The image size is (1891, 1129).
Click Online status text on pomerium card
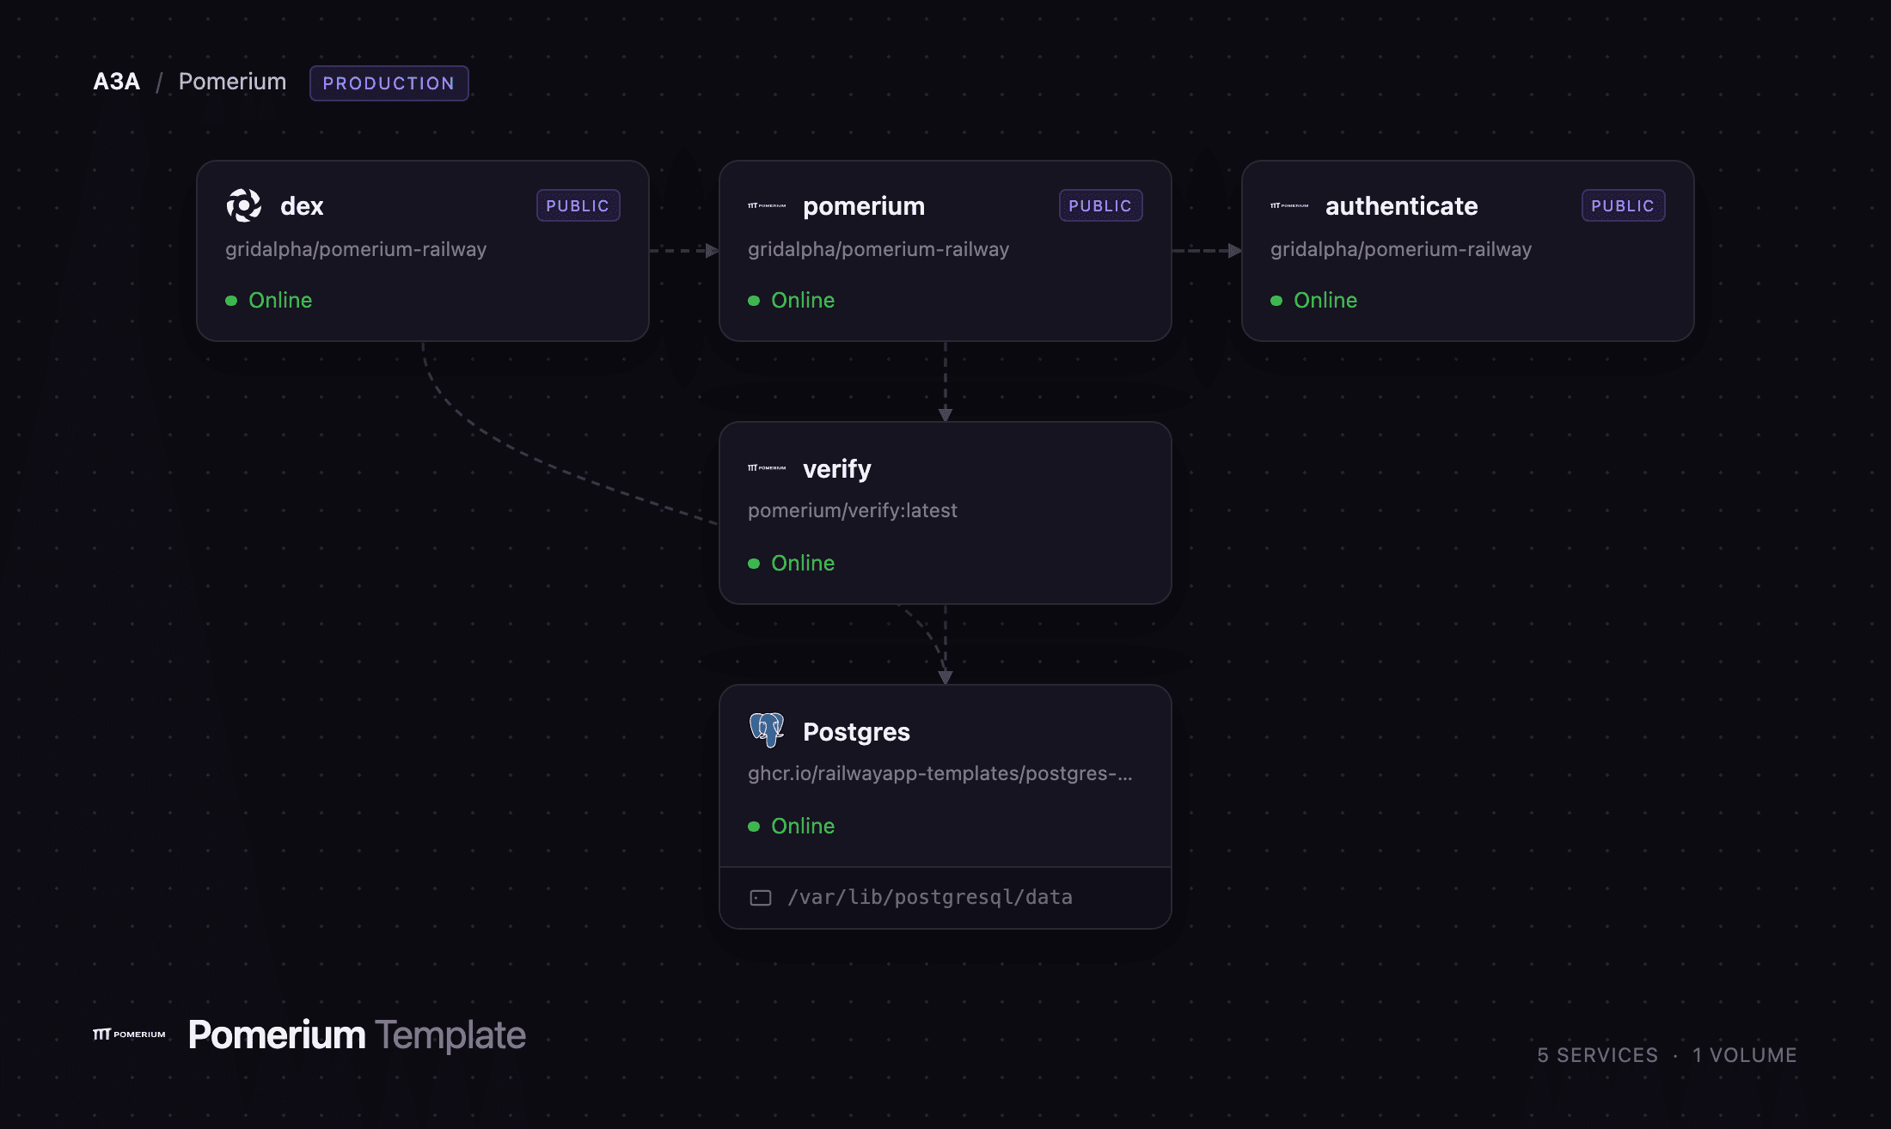coord(803,300)
